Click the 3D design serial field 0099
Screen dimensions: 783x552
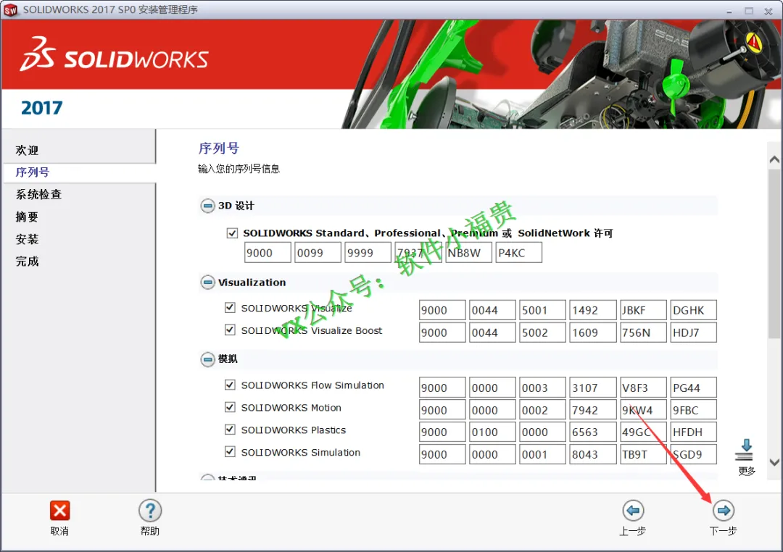(318, 253)
